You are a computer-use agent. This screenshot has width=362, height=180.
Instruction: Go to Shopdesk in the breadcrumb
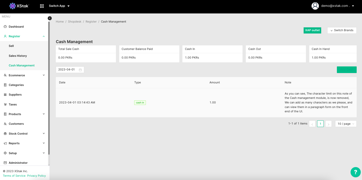coord(75,22)
